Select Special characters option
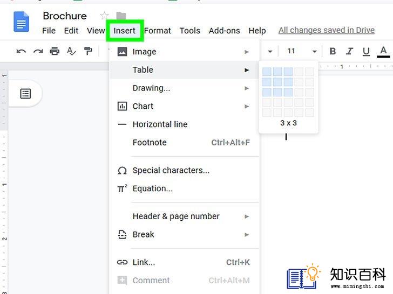Viewport: 393px width, 294px height. (x=171, y=171)
